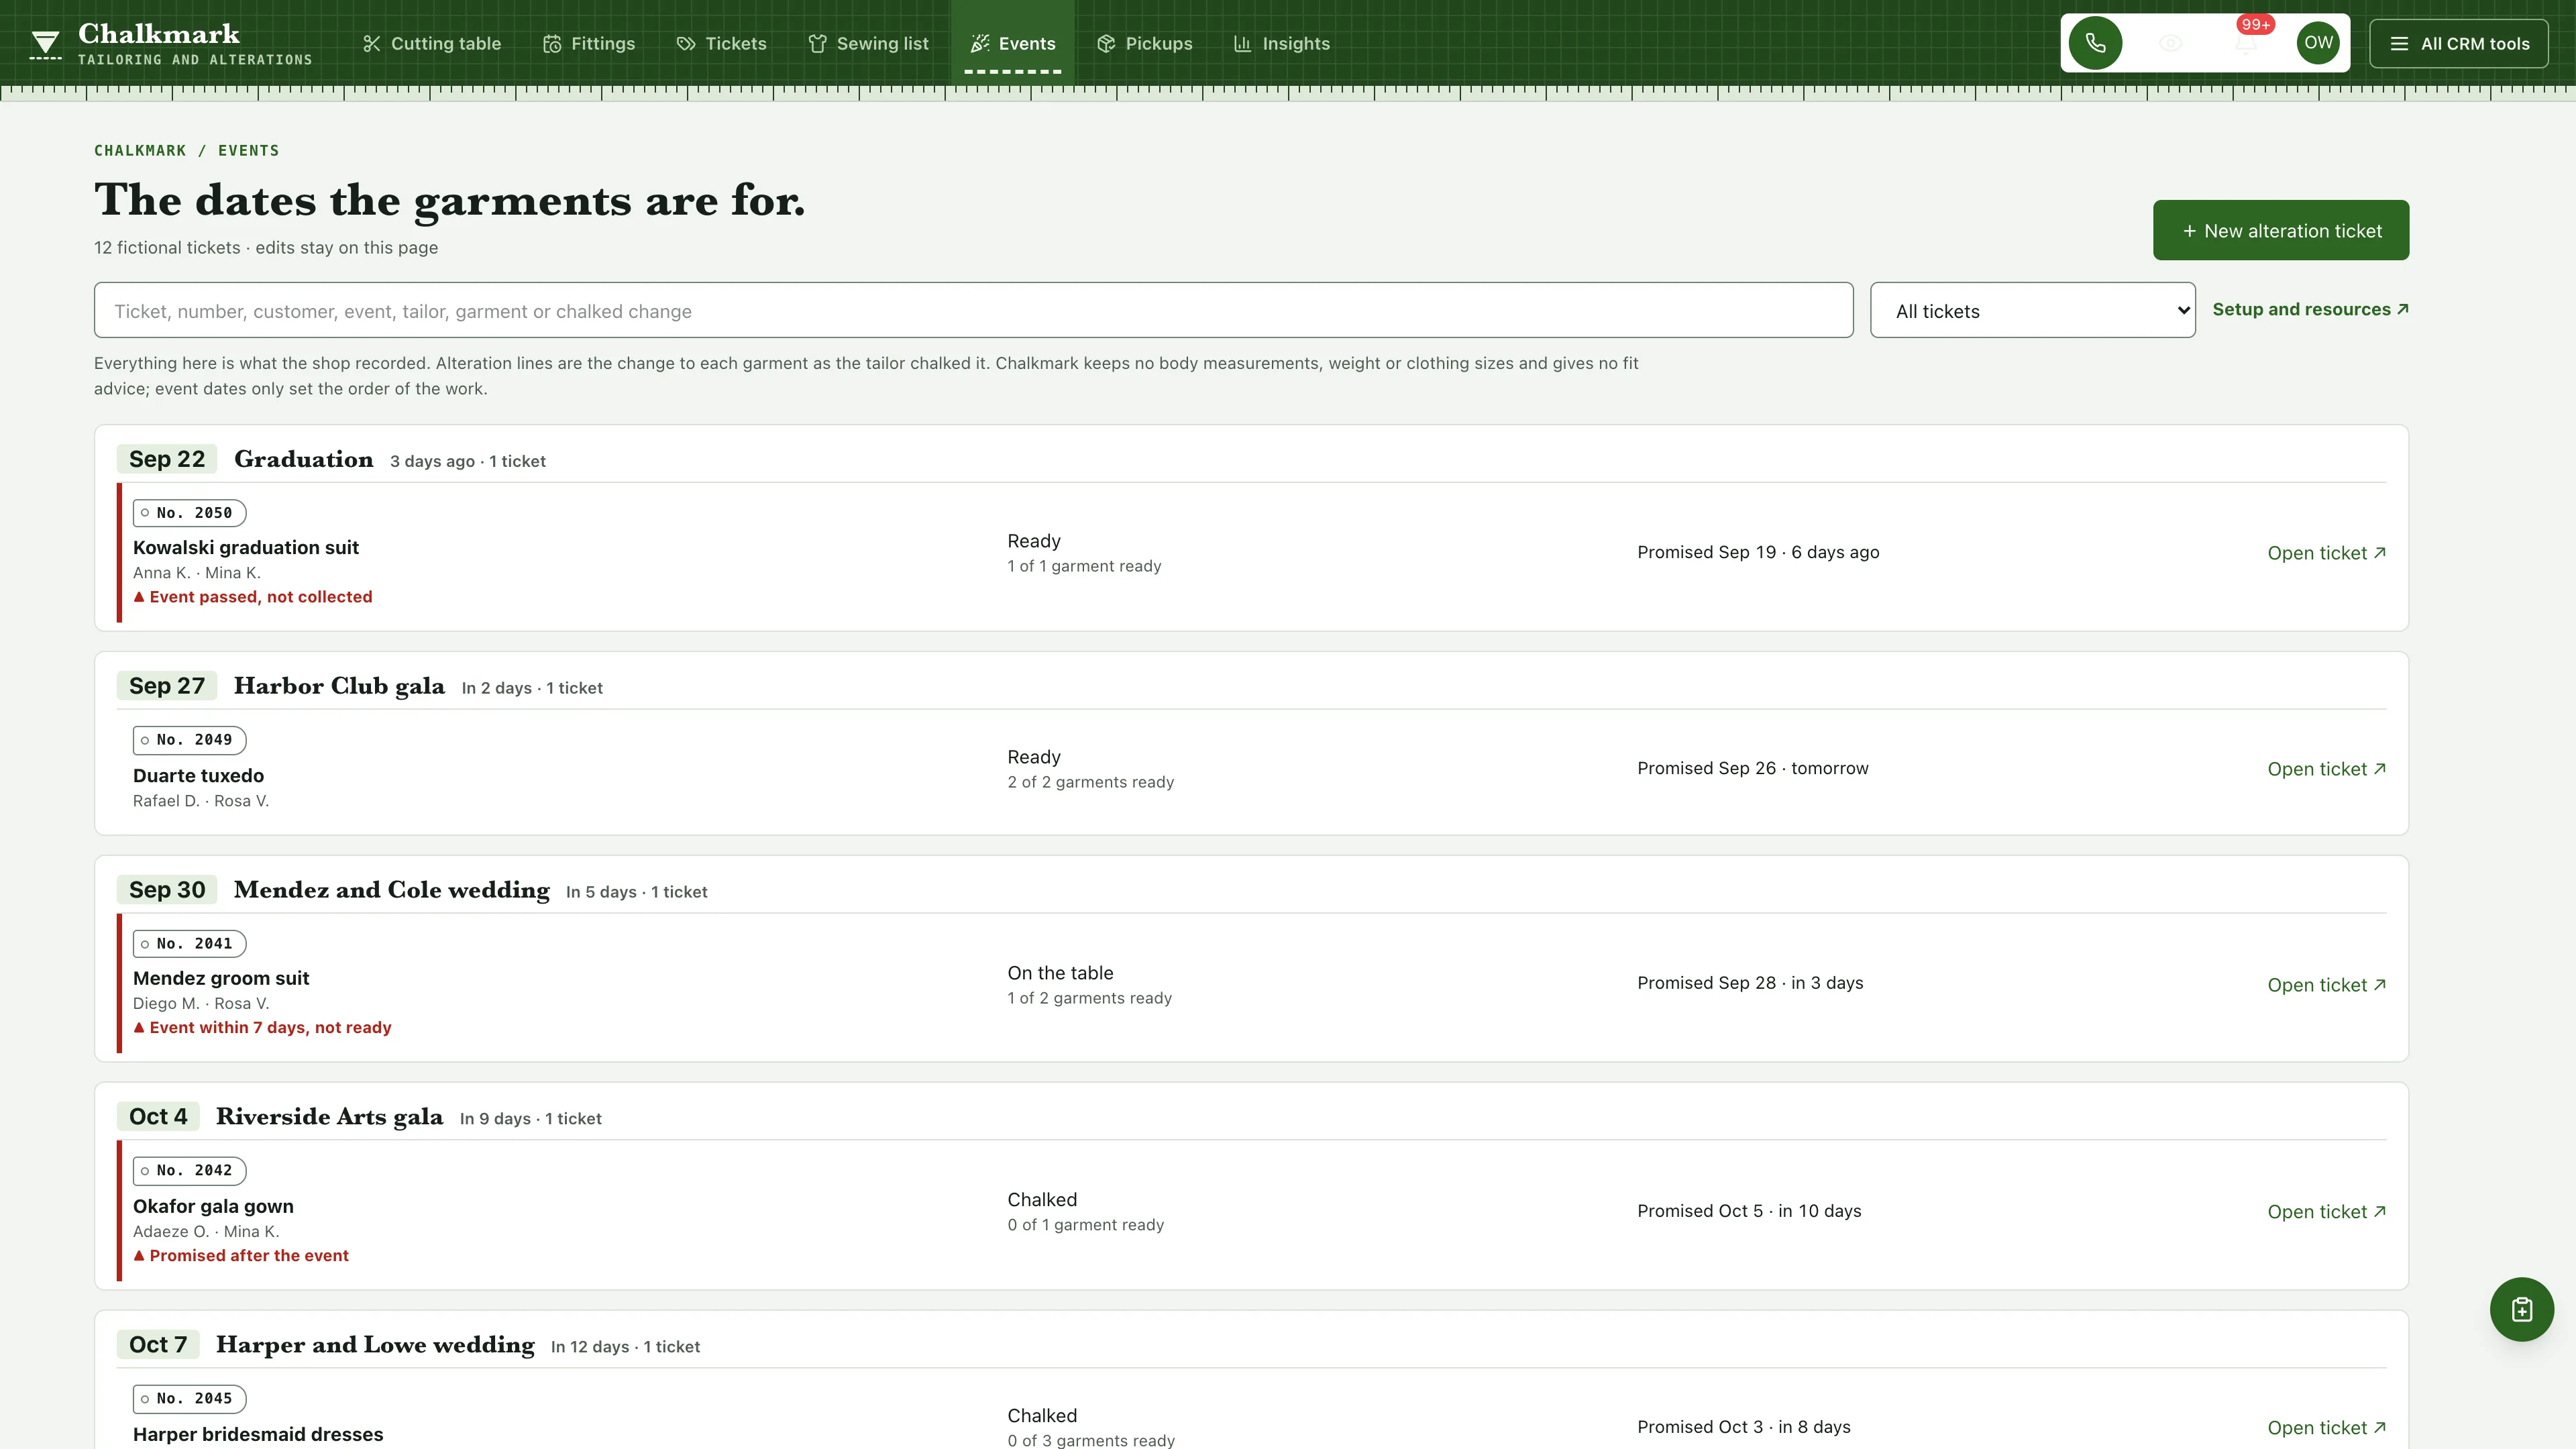Screen dimensions: 2576x1449
Task: Click ticket badge No. 2050
Action: point(190,513)
